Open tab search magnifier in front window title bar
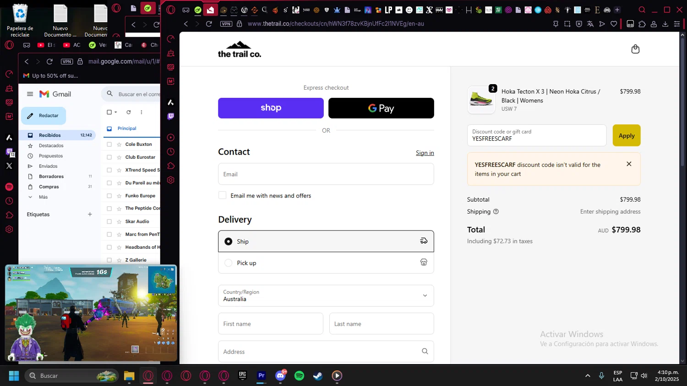 tap(642, 10)
